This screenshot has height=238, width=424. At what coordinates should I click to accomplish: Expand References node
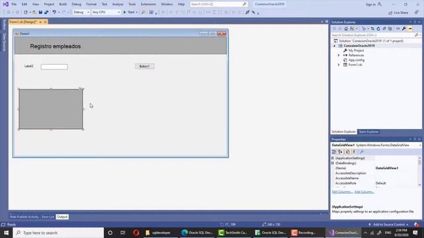(339, 56)
